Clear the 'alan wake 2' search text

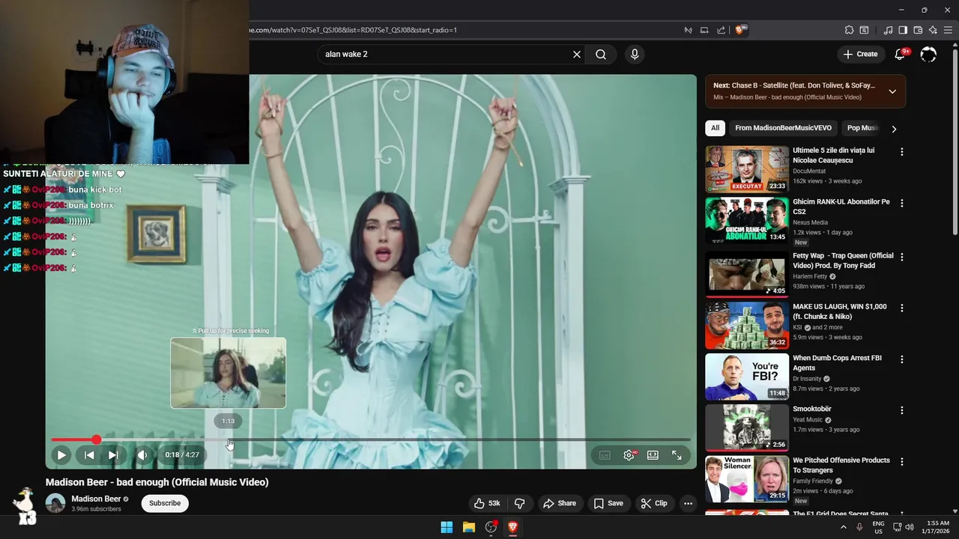(577, 55)
